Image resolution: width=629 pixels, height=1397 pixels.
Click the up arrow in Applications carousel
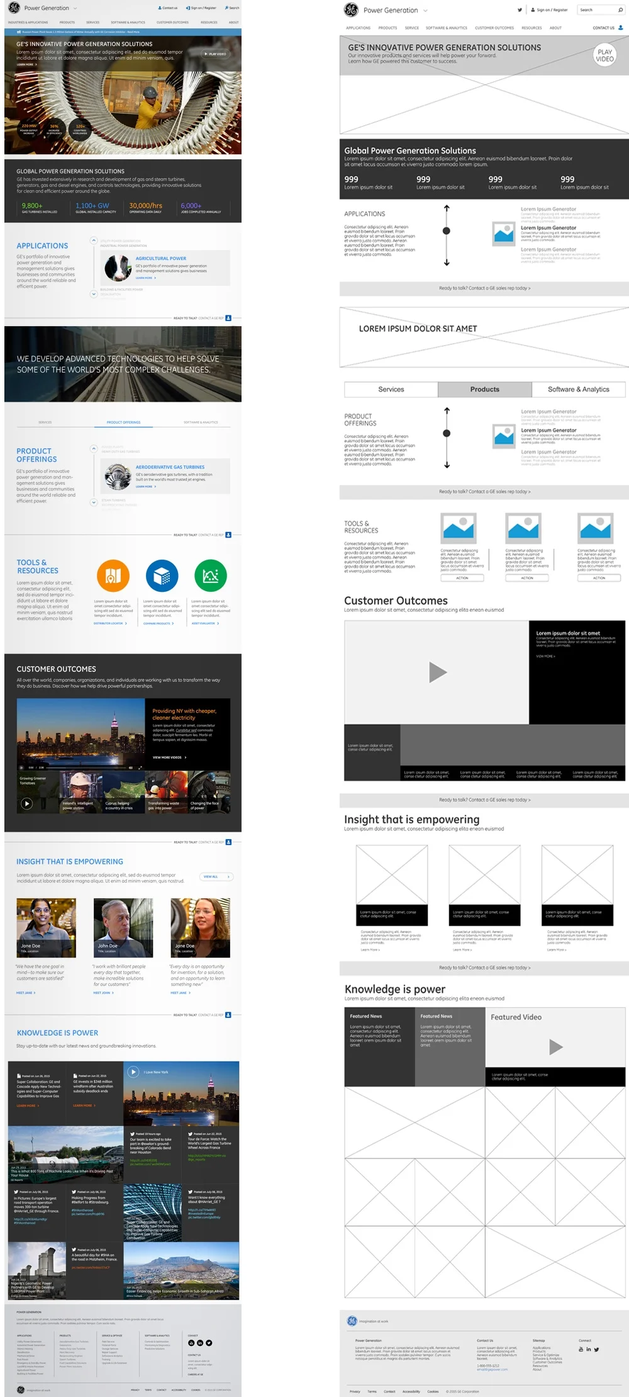(x=94, y=240)
